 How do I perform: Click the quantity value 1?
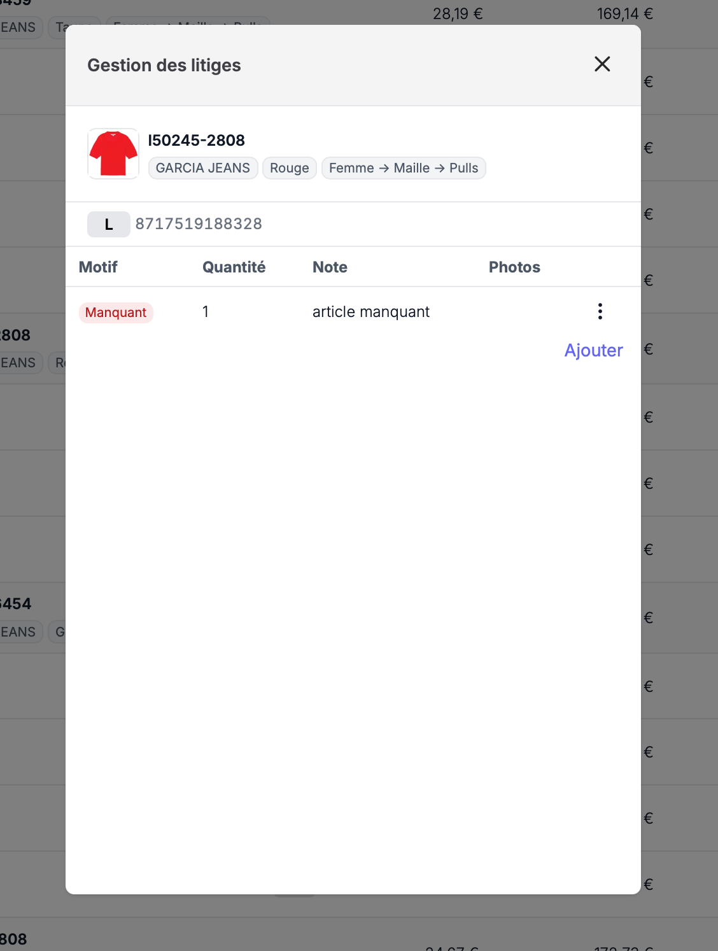(206, 312)
